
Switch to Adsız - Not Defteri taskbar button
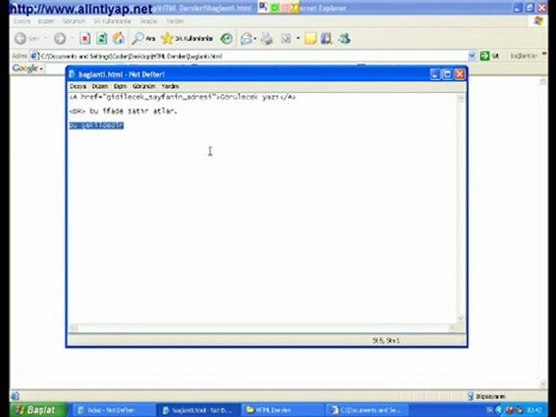[x=114, y=410]
